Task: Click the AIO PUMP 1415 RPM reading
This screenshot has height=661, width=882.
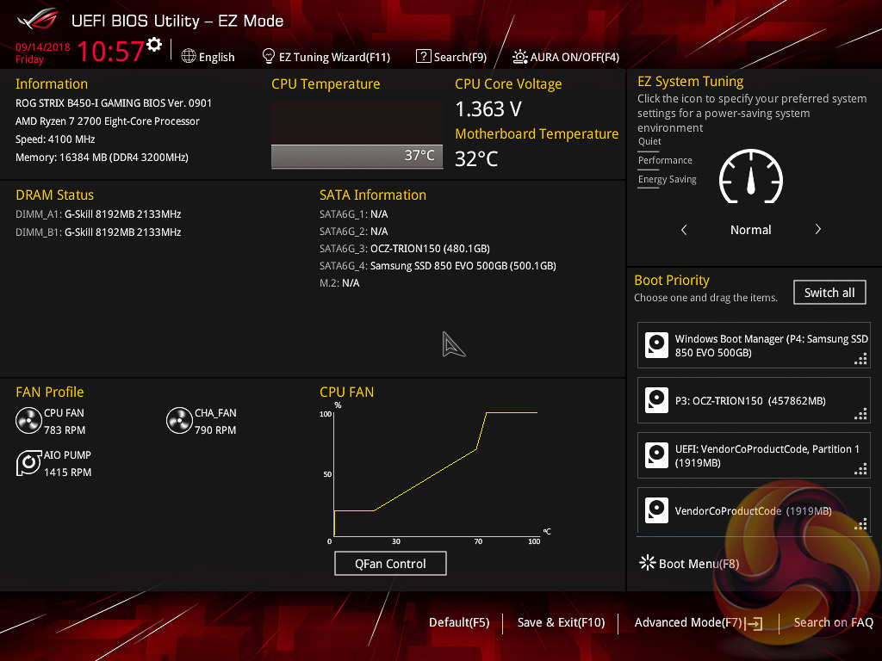Action: coord(67,473)
